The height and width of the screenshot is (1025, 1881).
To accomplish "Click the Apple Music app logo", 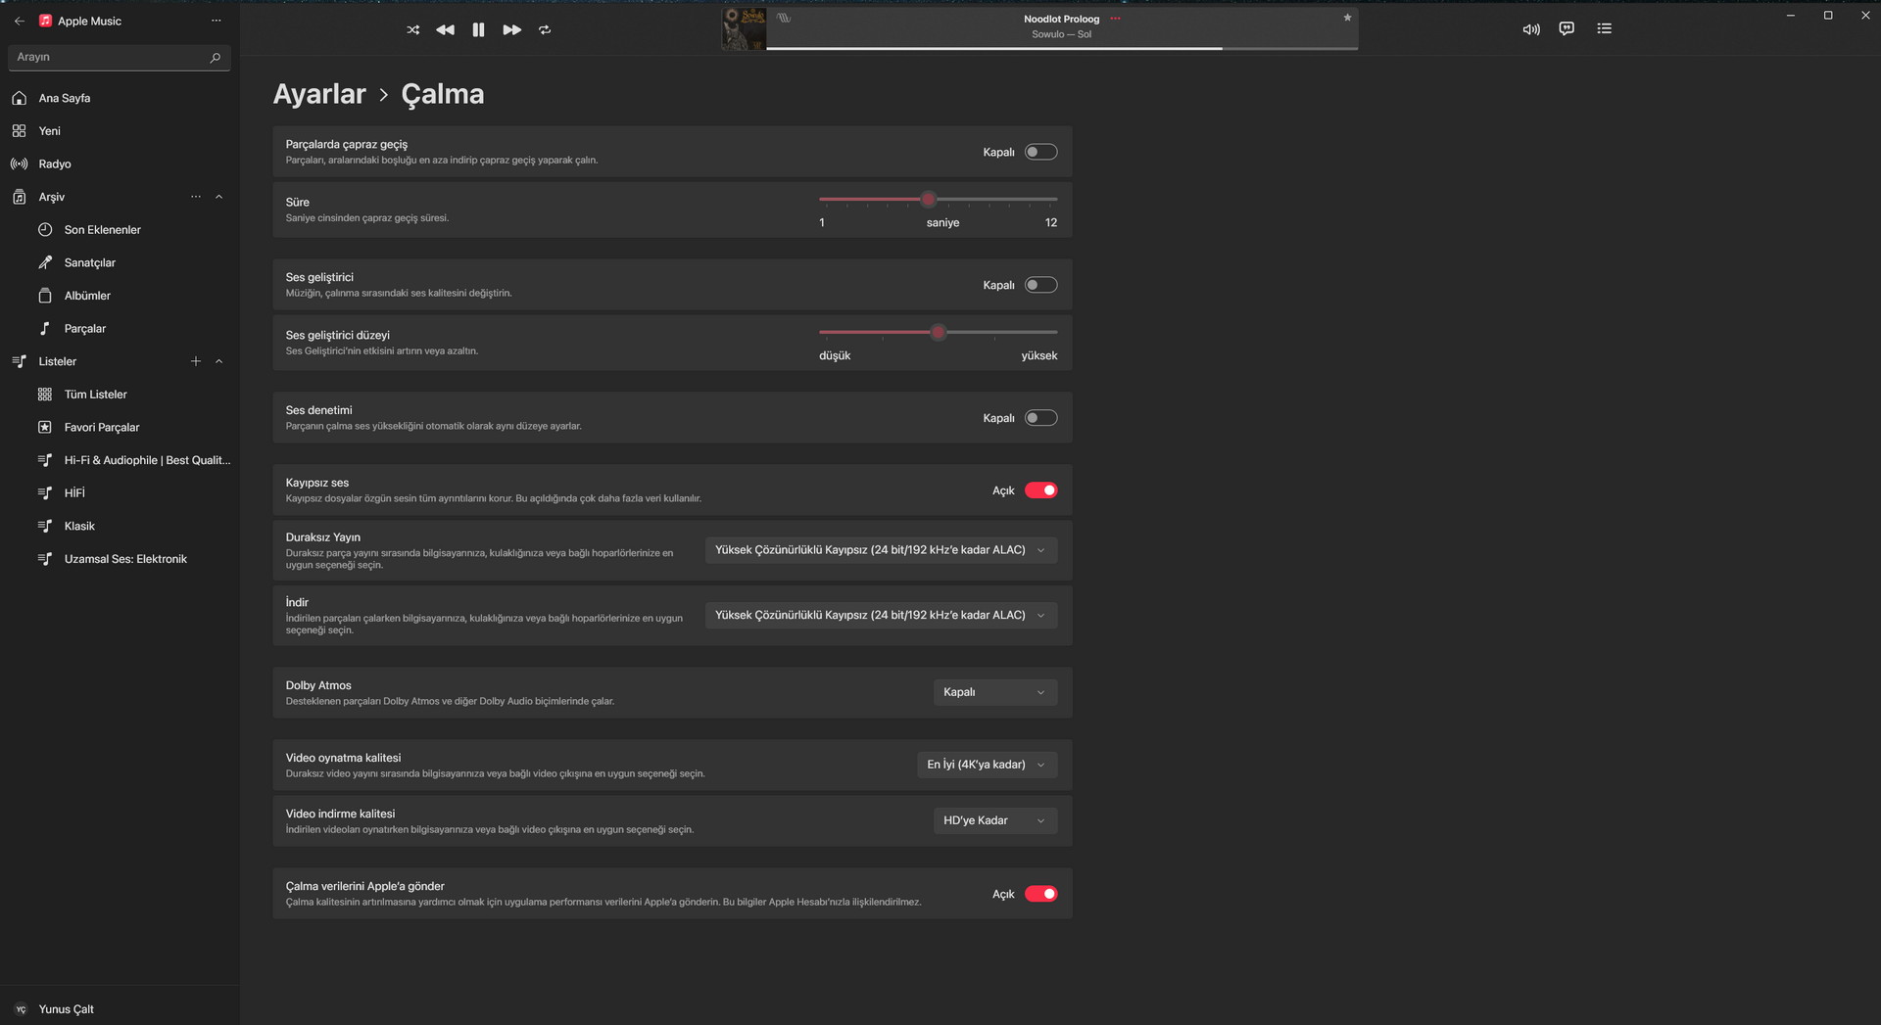I will coord(45,21).
